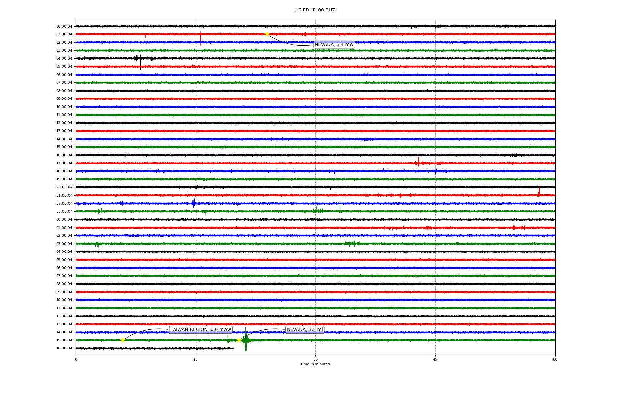Image resolution: width=631 pixels, height=394 pixels.
Task: Click the 0 tick on the time axis
Action: [76, 359]
